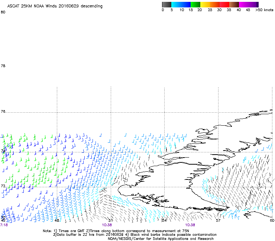Click the "0" label under the color scale
The image size is (275, 241).
tap(163, 10)
